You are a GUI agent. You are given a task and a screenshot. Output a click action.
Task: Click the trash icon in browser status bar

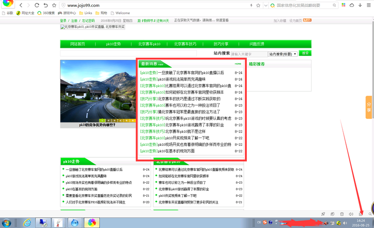pos(342,214)
